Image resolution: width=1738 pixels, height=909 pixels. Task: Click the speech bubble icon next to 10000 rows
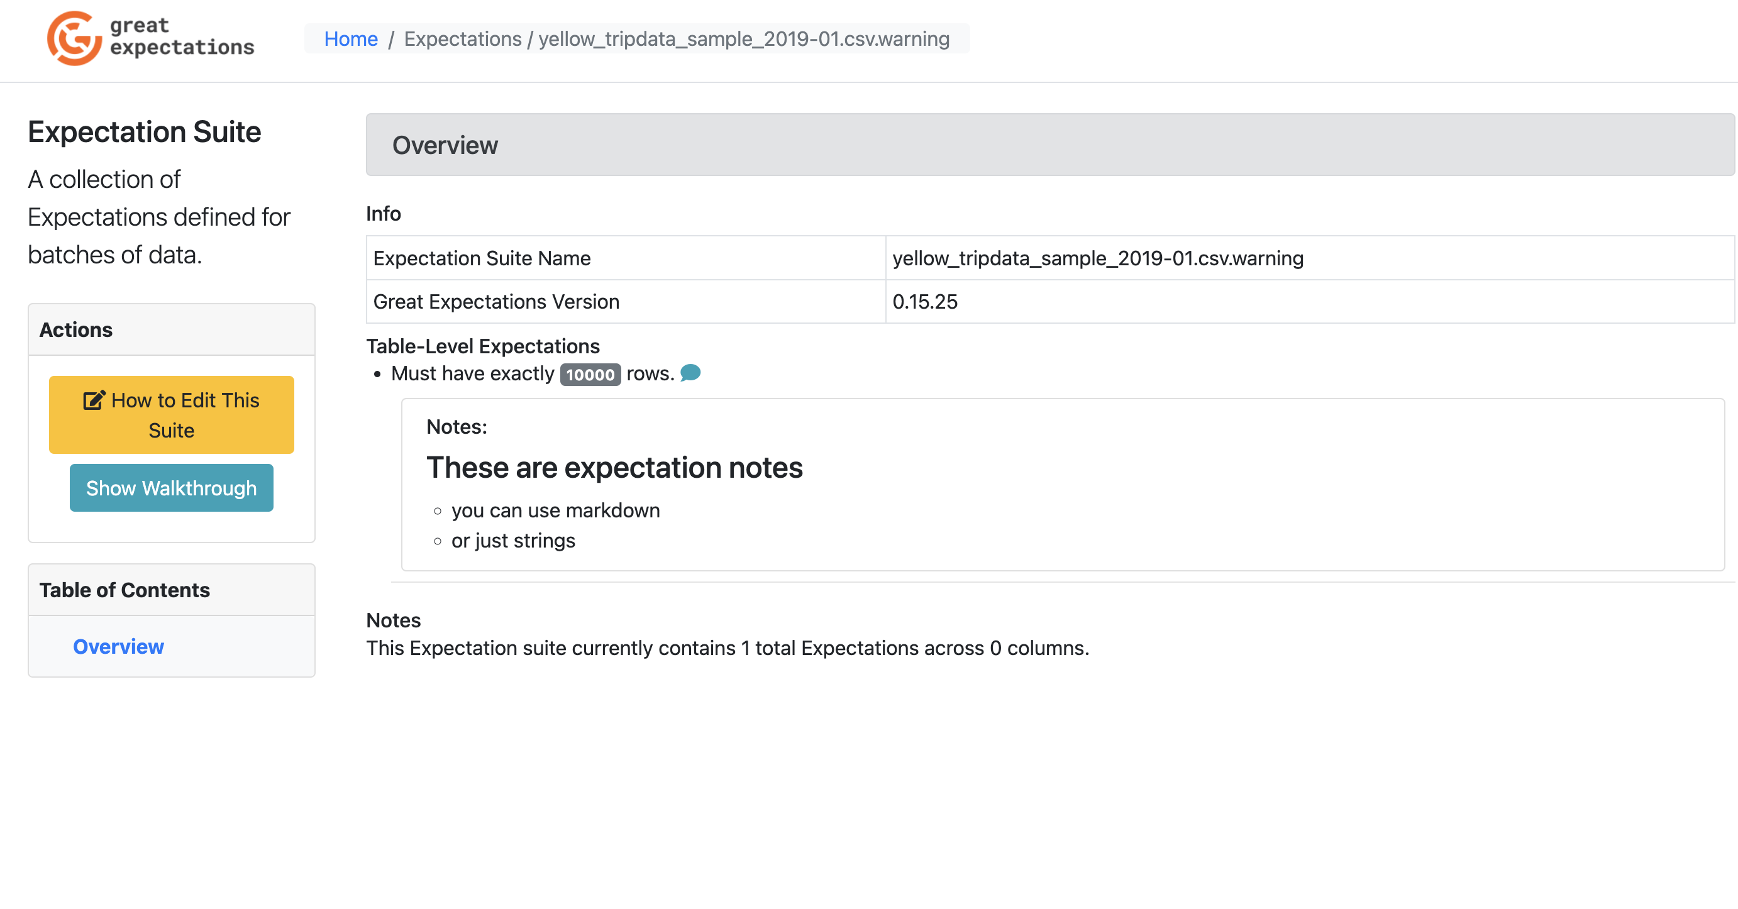tap(691, 372)
